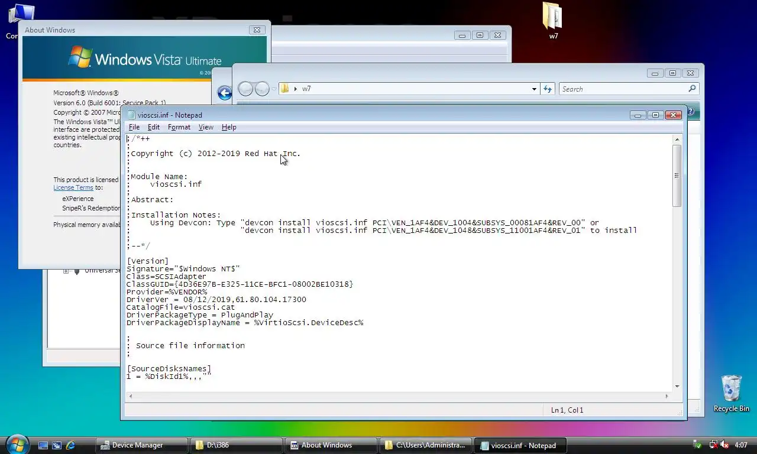Click the line "CatalogFile=vioscsi.cat"
This screenshot has height=454, width=757.
pyautogui.click(x=181, y=307)
